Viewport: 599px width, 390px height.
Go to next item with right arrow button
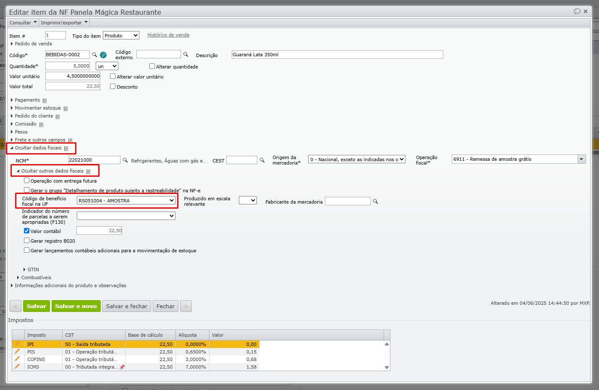(x=186, y=306)
